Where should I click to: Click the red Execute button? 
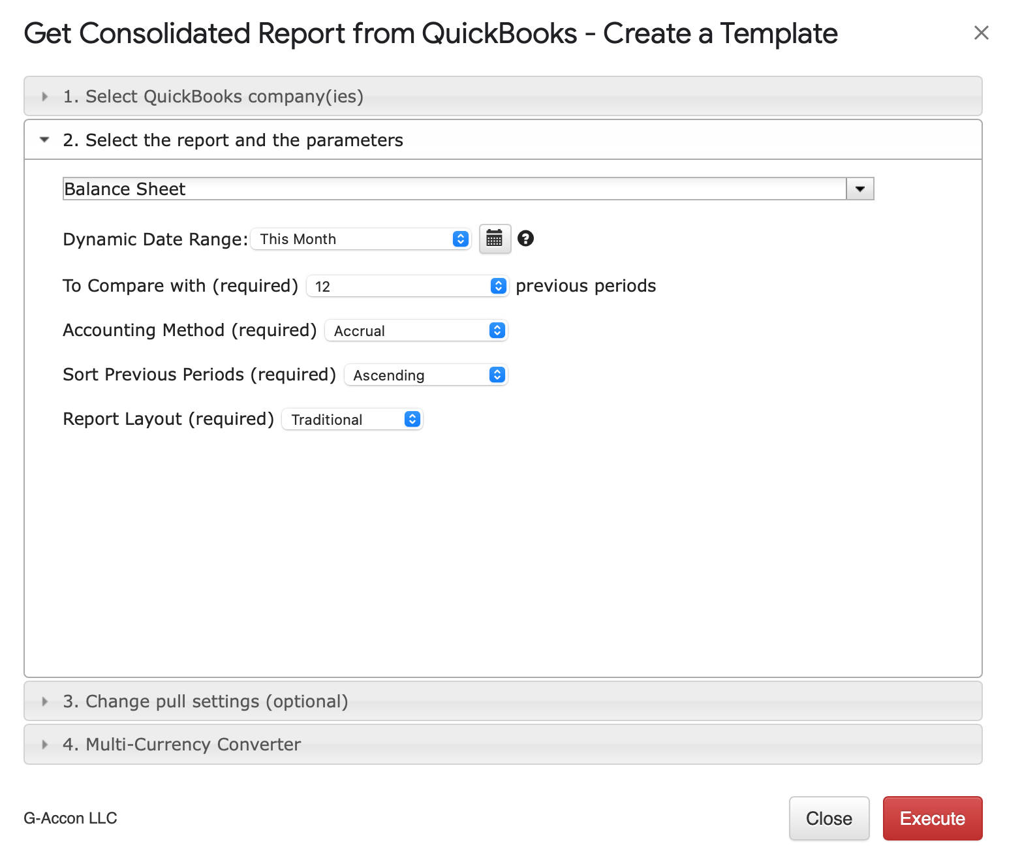click(x=932, y=818)
